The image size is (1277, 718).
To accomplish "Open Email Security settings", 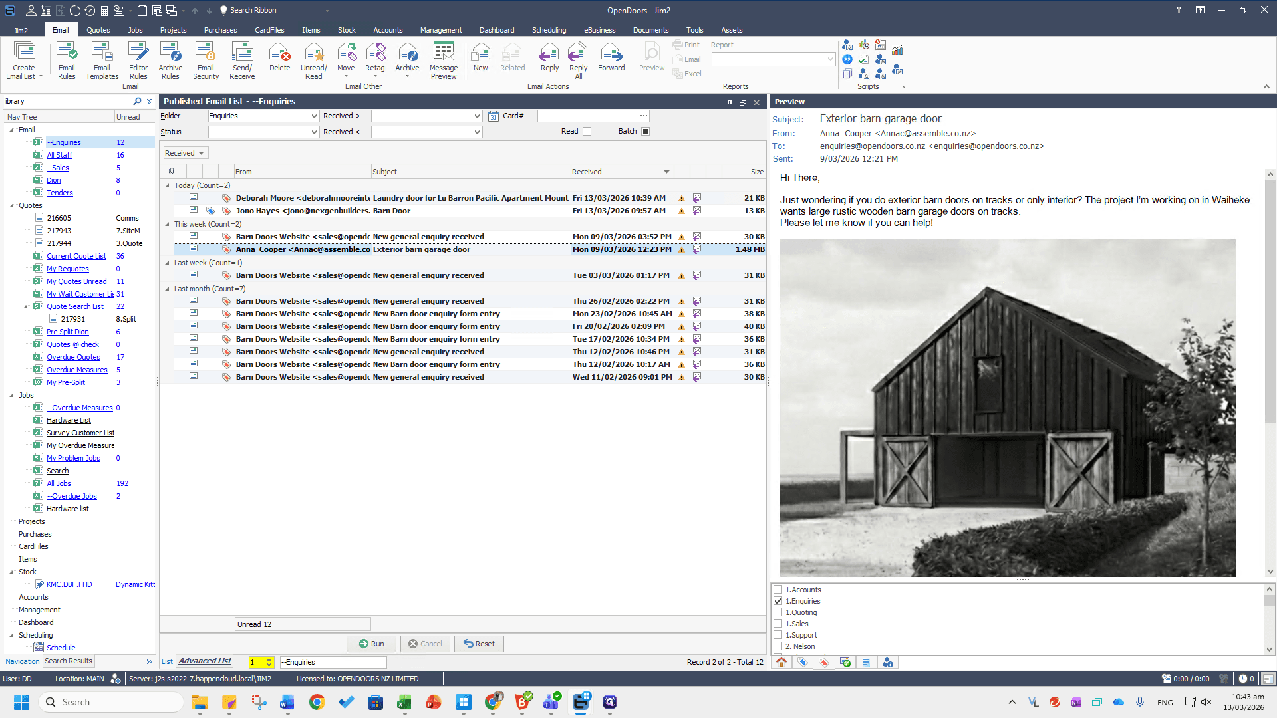I will [x=206, y=60].
